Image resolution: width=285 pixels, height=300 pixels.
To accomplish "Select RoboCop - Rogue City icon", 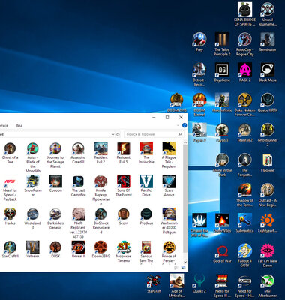I will (x=244, y=44).
